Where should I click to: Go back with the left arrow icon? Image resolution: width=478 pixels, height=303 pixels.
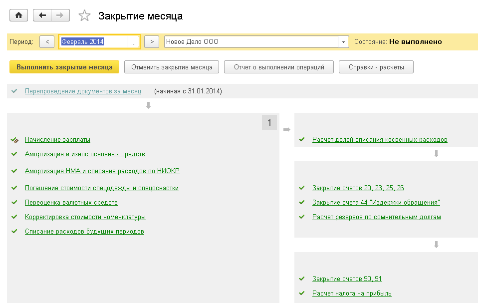pyautogui.click(x=42, y=15)
